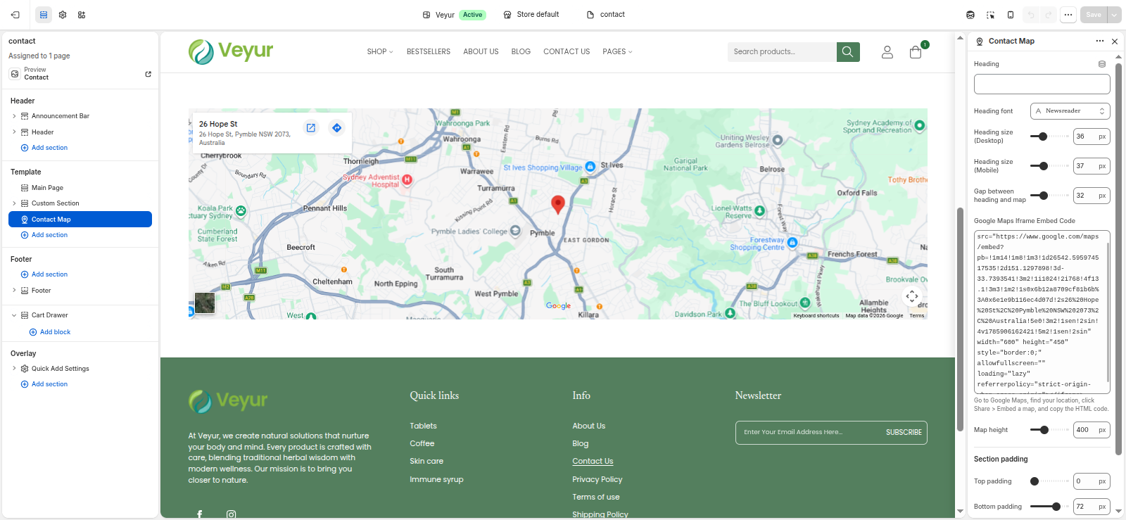Viewport: 1126px width, 520px height.
Task: Open the shopping cart bag icon
Action: [916, 52]
